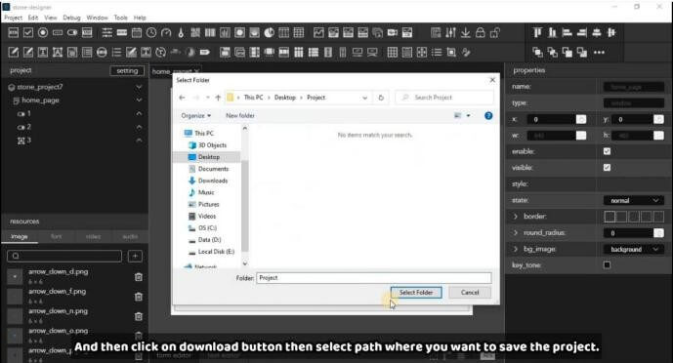673x363 pixels.
Task: Select the tag label widget tool
Action: [x=205, y=53]
